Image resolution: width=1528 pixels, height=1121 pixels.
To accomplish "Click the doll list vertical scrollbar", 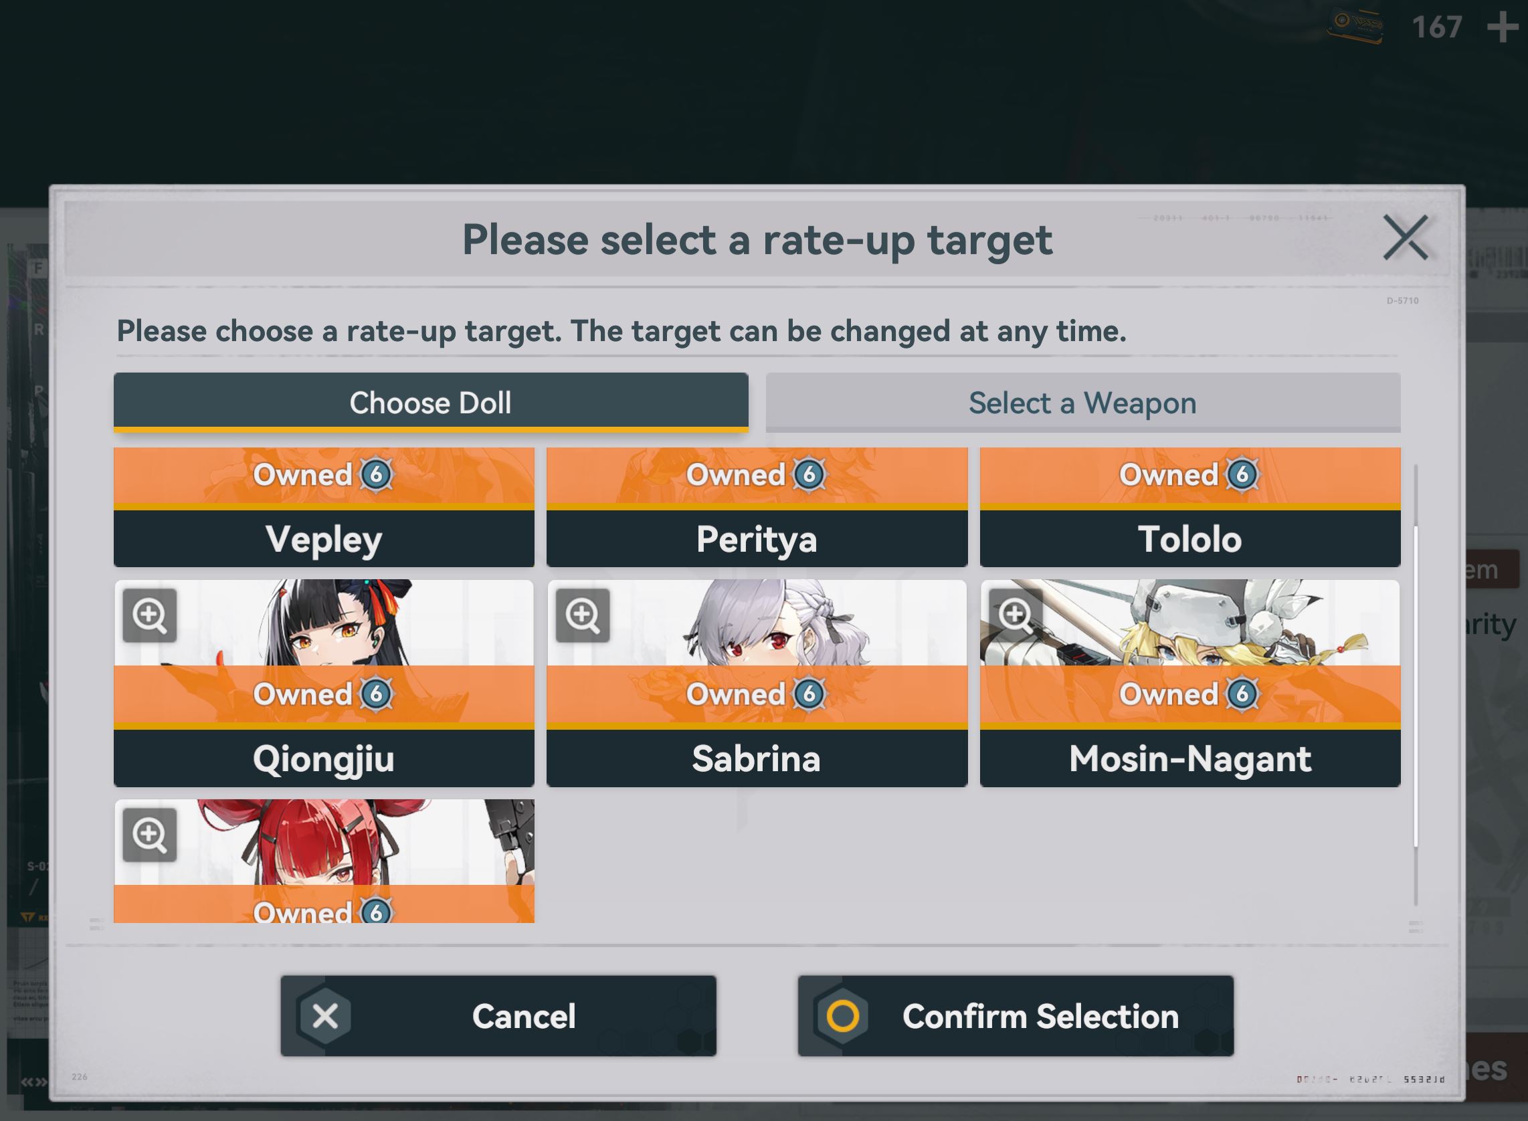I will 1416,686.
